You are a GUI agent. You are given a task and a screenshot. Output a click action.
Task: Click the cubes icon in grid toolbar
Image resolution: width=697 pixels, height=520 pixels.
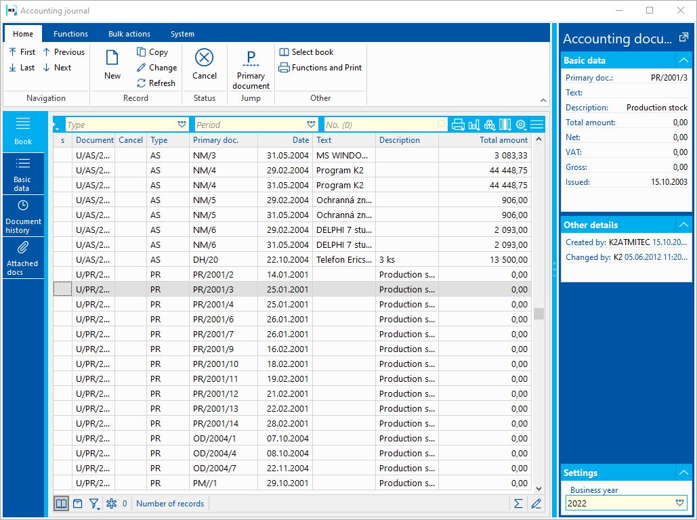490,125
